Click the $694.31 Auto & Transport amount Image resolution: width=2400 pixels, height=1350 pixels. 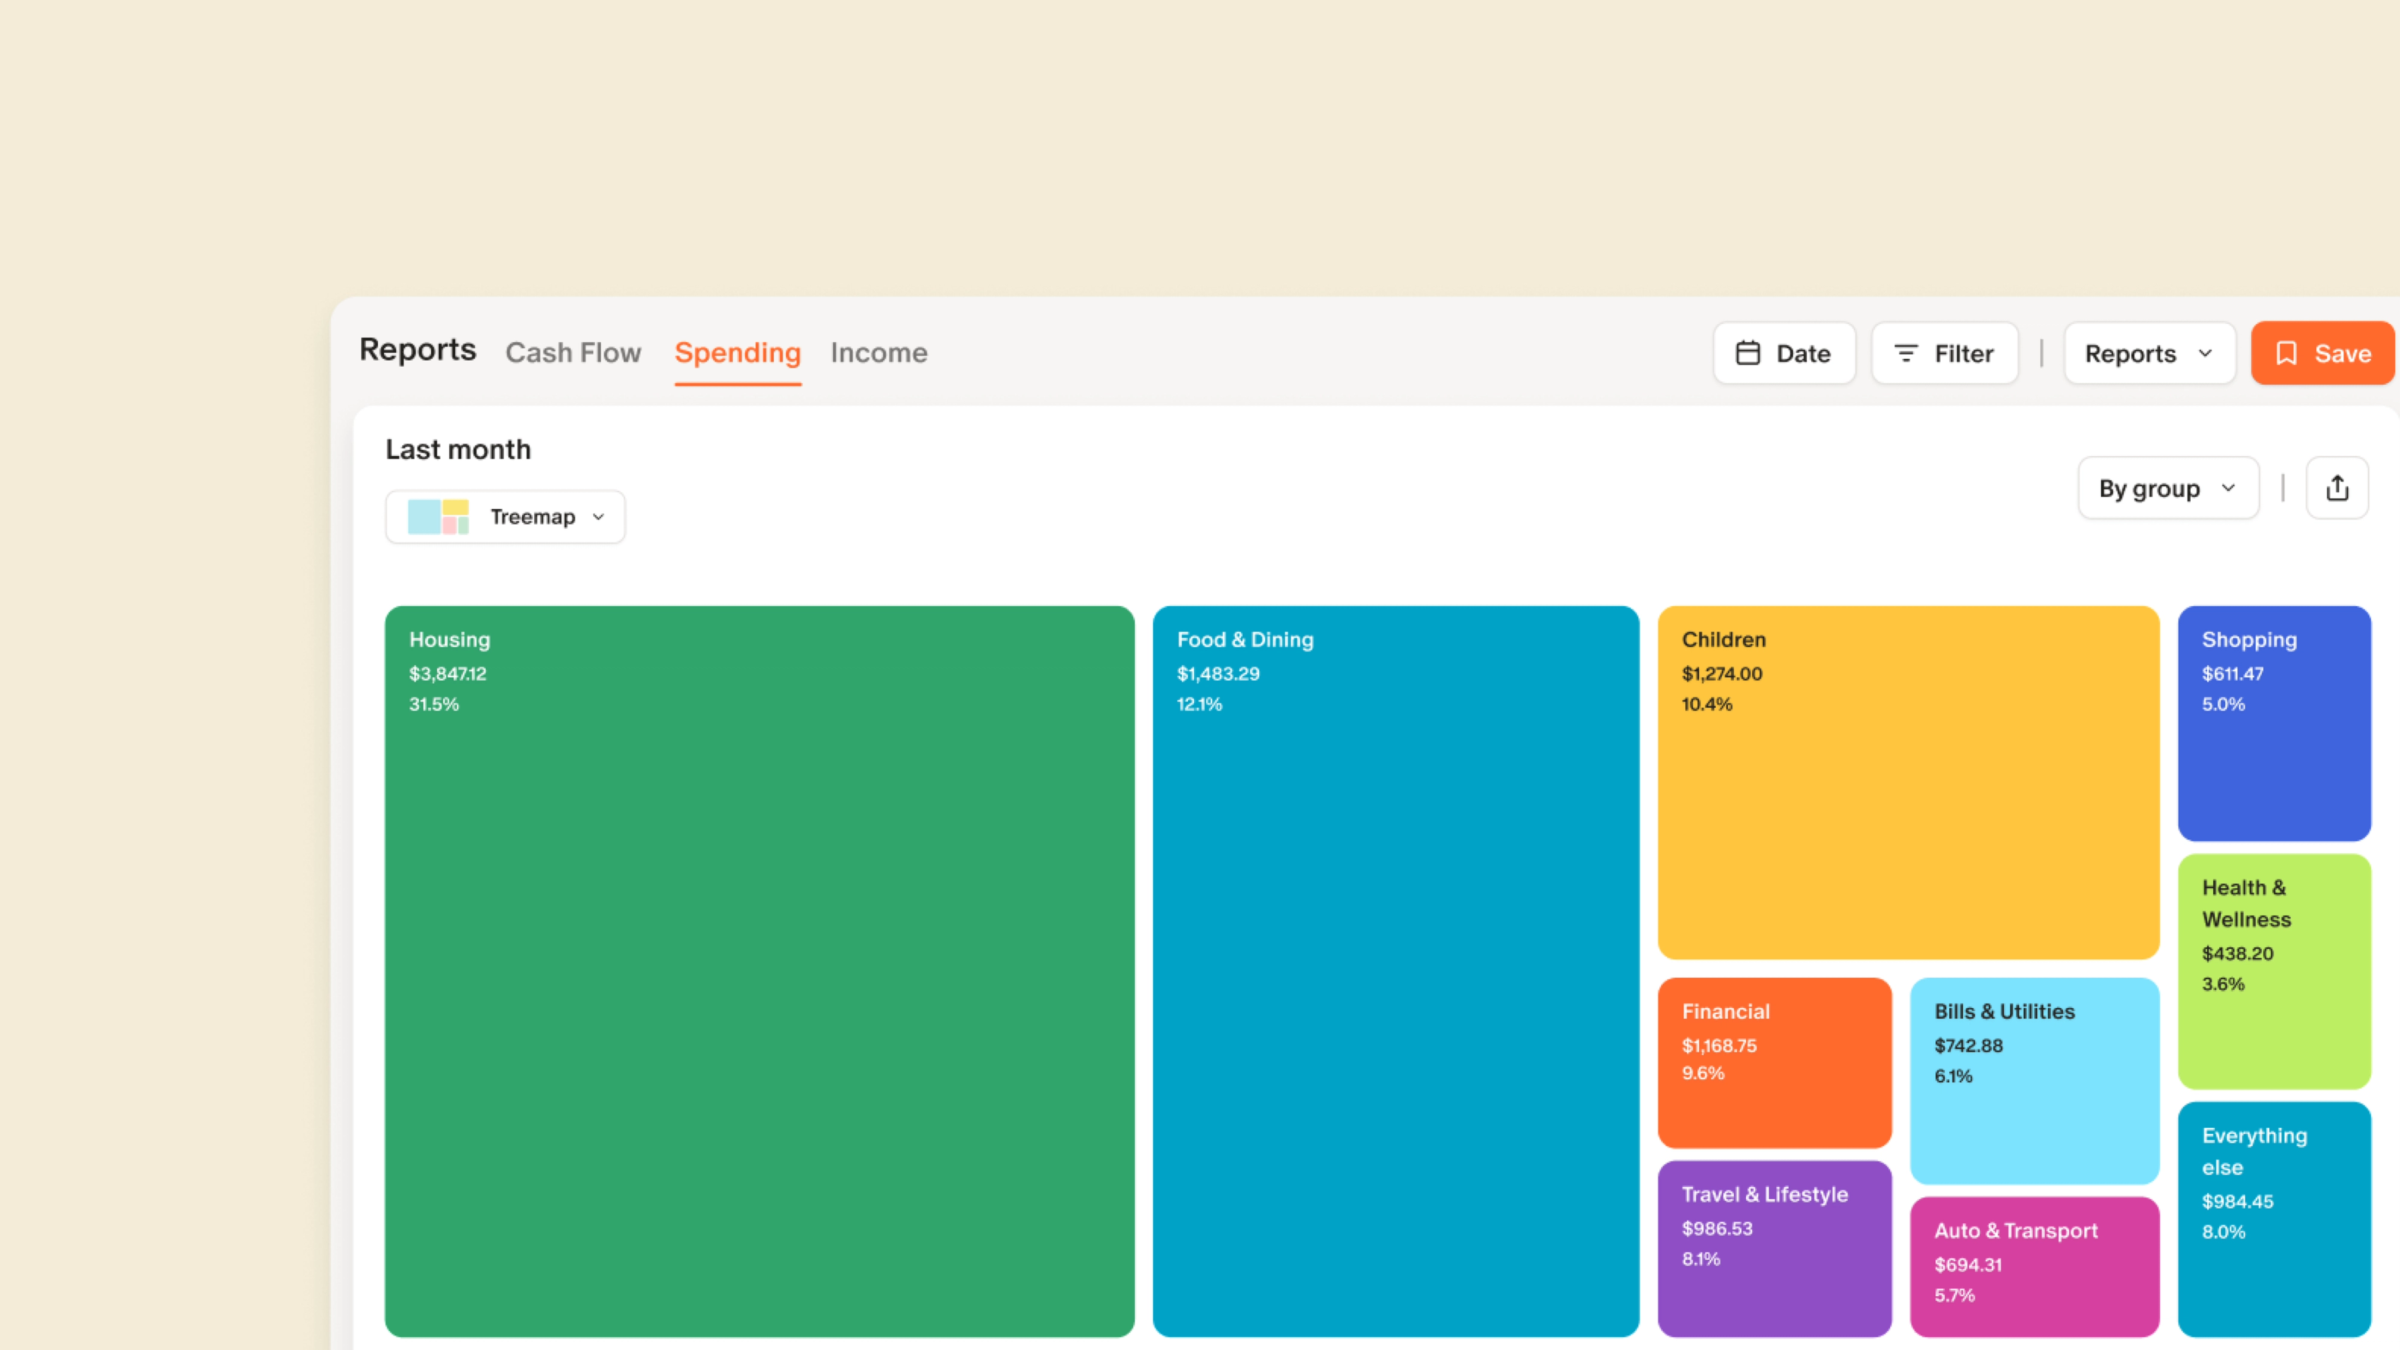click(x=1968, y=1264)
